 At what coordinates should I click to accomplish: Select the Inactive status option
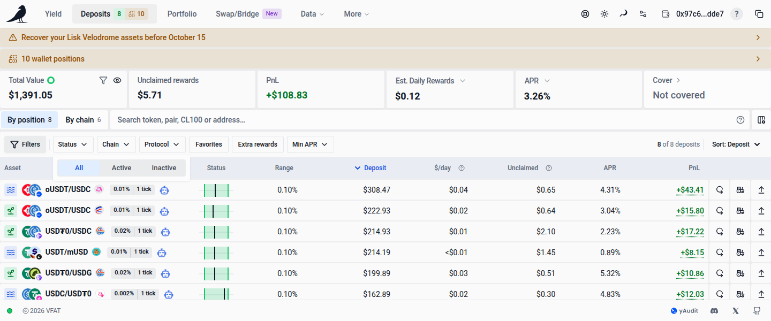pyautogui.click(x=164, y=168)
